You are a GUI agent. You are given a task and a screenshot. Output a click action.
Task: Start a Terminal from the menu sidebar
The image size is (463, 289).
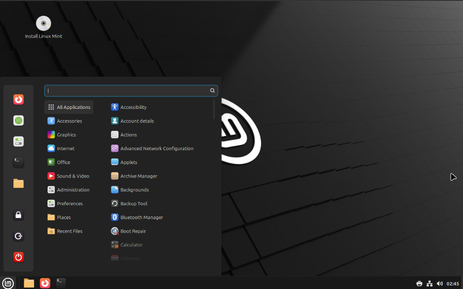click(x=19, y=162)
